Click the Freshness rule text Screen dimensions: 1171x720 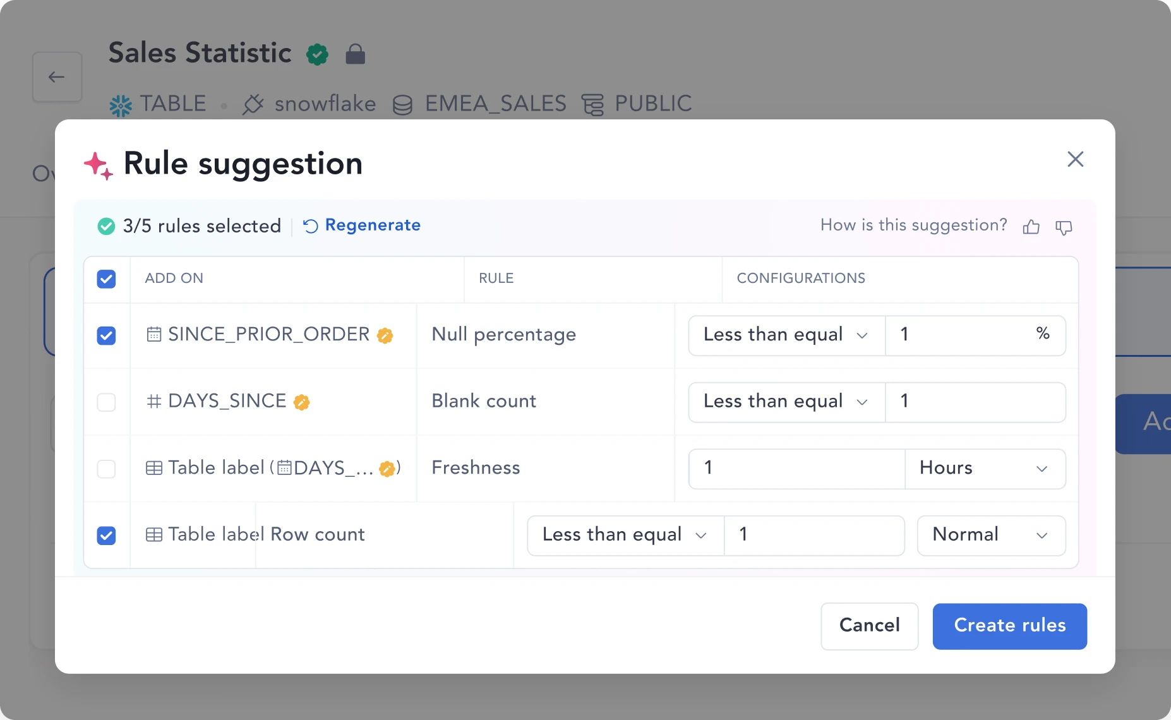pyautogui.click(x=476, y=468)
